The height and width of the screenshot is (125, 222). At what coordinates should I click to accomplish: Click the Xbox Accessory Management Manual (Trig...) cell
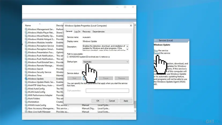pyautogui.click(x=88, y=108)
